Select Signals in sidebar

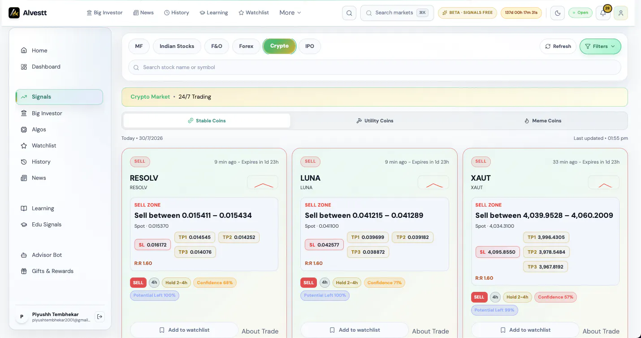(59, 97)
